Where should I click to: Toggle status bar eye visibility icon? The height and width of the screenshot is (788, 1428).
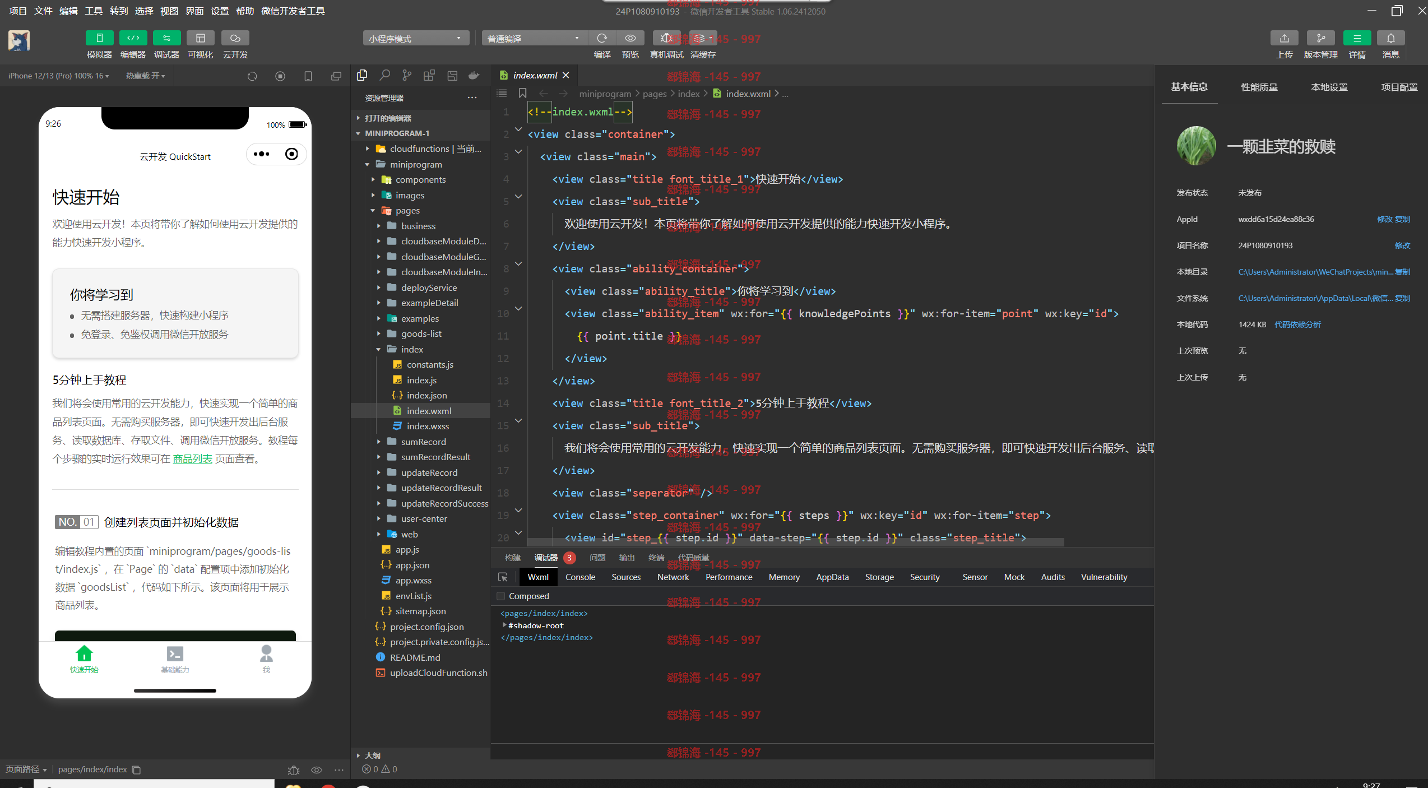coord(317,770)
